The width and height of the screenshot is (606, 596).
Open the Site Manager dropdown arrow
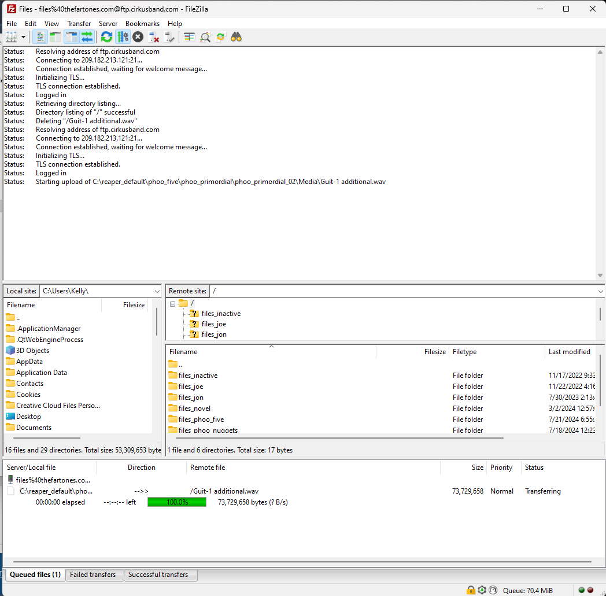(x=24, y=37)
